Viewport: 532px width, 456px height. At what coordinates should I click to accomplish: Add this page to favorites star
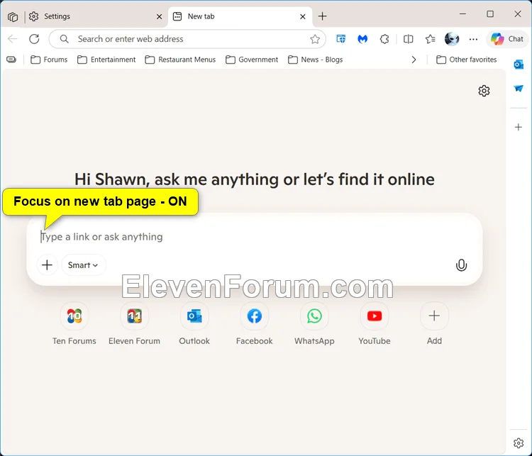click(x=315, y=39)
